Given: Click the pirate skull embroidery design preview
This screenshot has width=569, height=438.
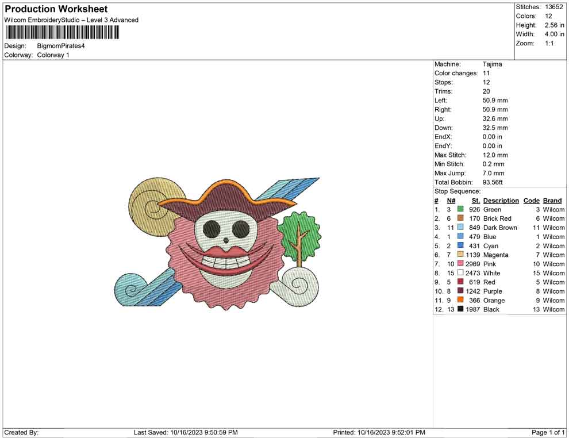Looking at the screenshot, I should [x=218, y=244].
